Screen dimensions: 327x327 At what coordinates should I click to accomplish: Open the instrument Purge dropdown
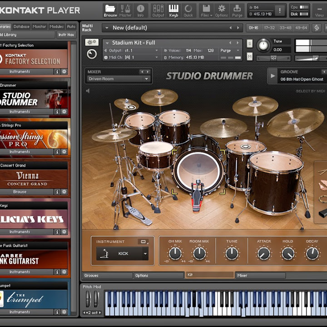point(238,50)
